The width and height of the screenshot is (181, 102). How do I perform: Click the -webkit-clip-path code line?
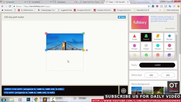coord(34,89)
